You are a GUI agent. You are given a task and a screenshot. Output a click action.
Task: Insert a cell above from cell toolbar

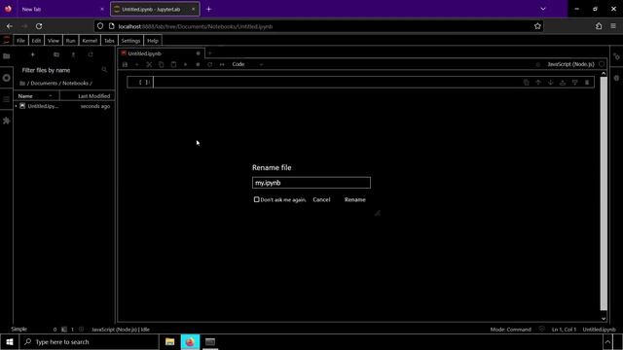563,82
